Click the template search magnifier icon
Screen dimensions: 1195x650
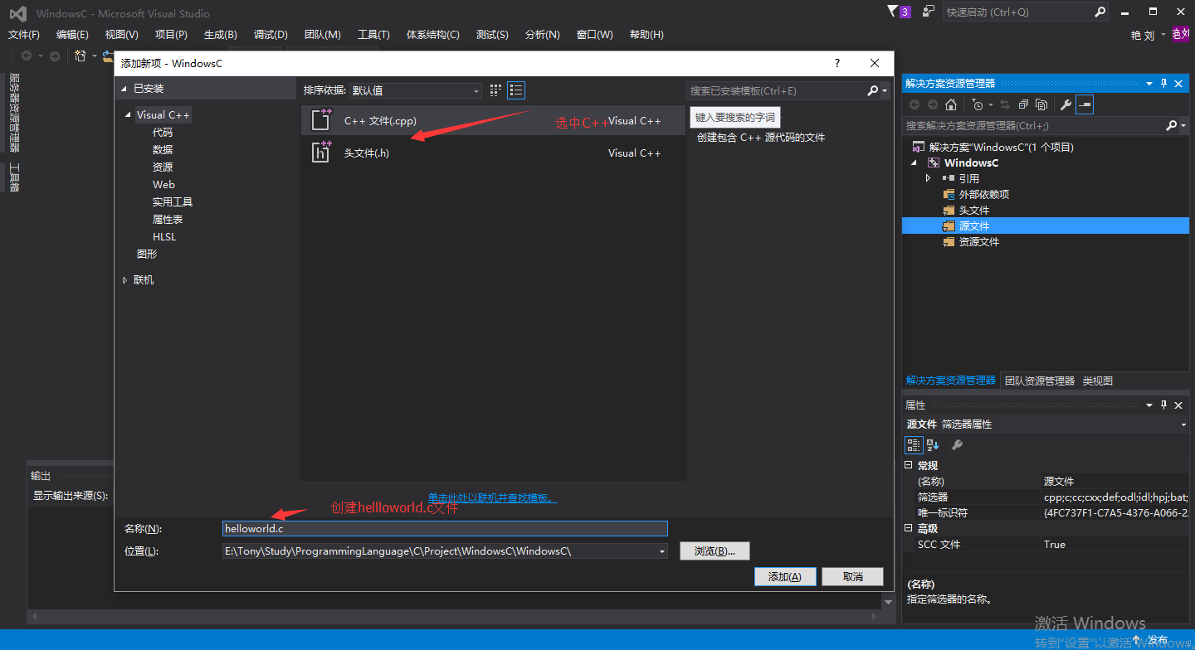point(872,90)
